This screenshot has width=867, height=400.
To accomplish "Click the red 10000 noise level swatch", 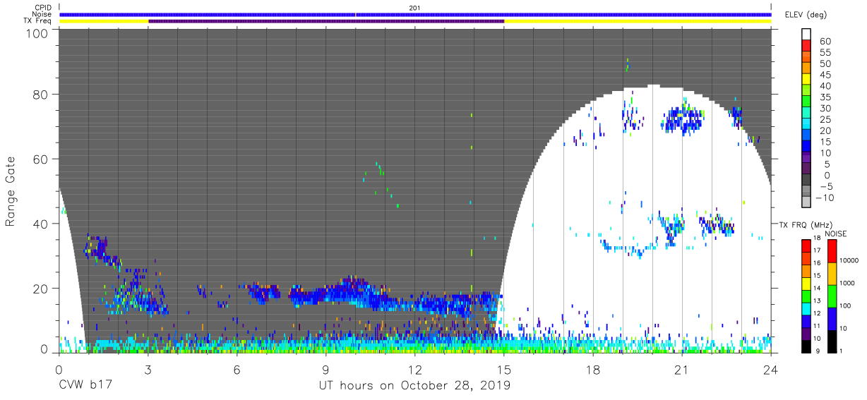I will click(x=831, y=251).
